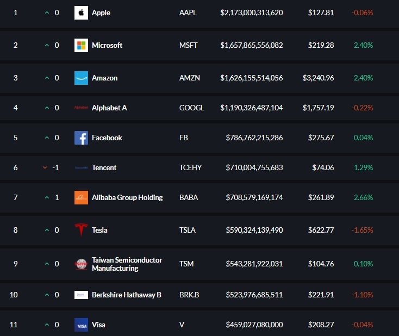
Task: Click the -1 rank change for Tencent
Action: pyautogui.click(x=55, y=167)
